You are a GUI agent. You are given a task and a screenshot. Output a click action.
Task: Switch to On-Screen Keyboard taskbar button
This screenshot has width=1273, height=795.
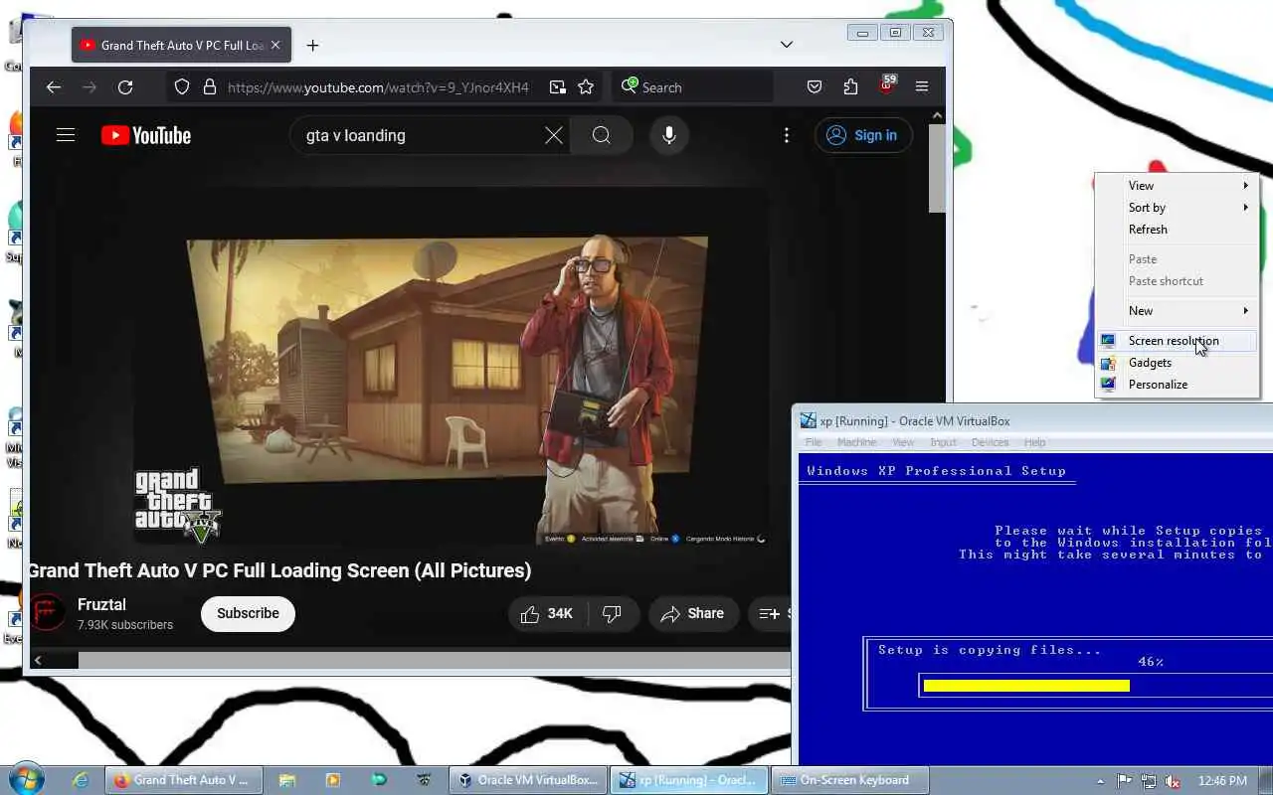click(x=851, y=780)
